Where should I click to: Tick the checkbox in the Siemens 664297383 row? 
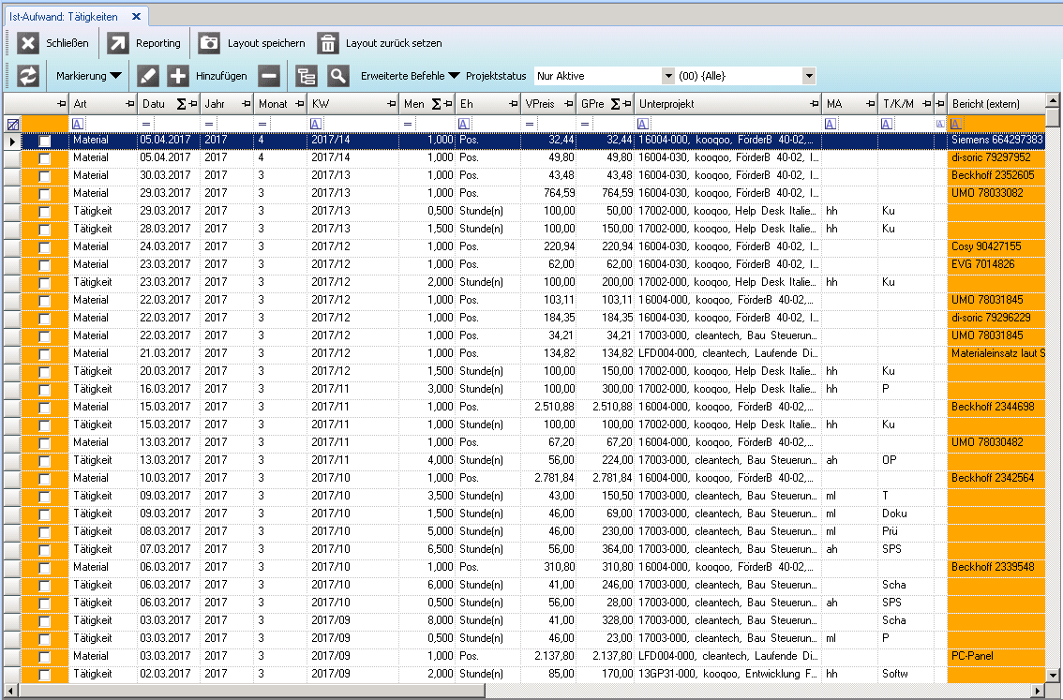coord(44,140)
